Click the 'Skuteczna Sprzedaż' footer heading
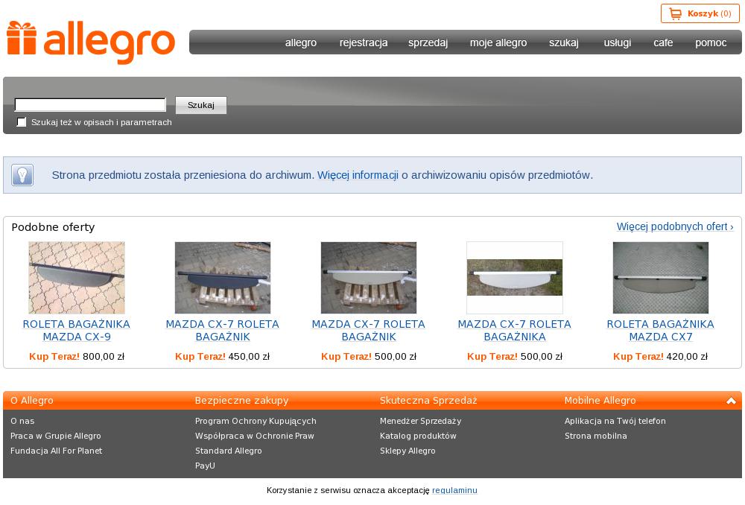This screenshot has height=505, width=745. point(428,401)
